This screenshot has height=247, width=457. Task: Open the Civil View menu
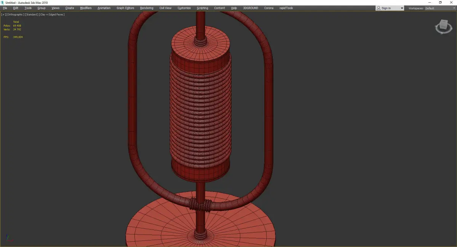pyautogui.click(x=165, y=8)
